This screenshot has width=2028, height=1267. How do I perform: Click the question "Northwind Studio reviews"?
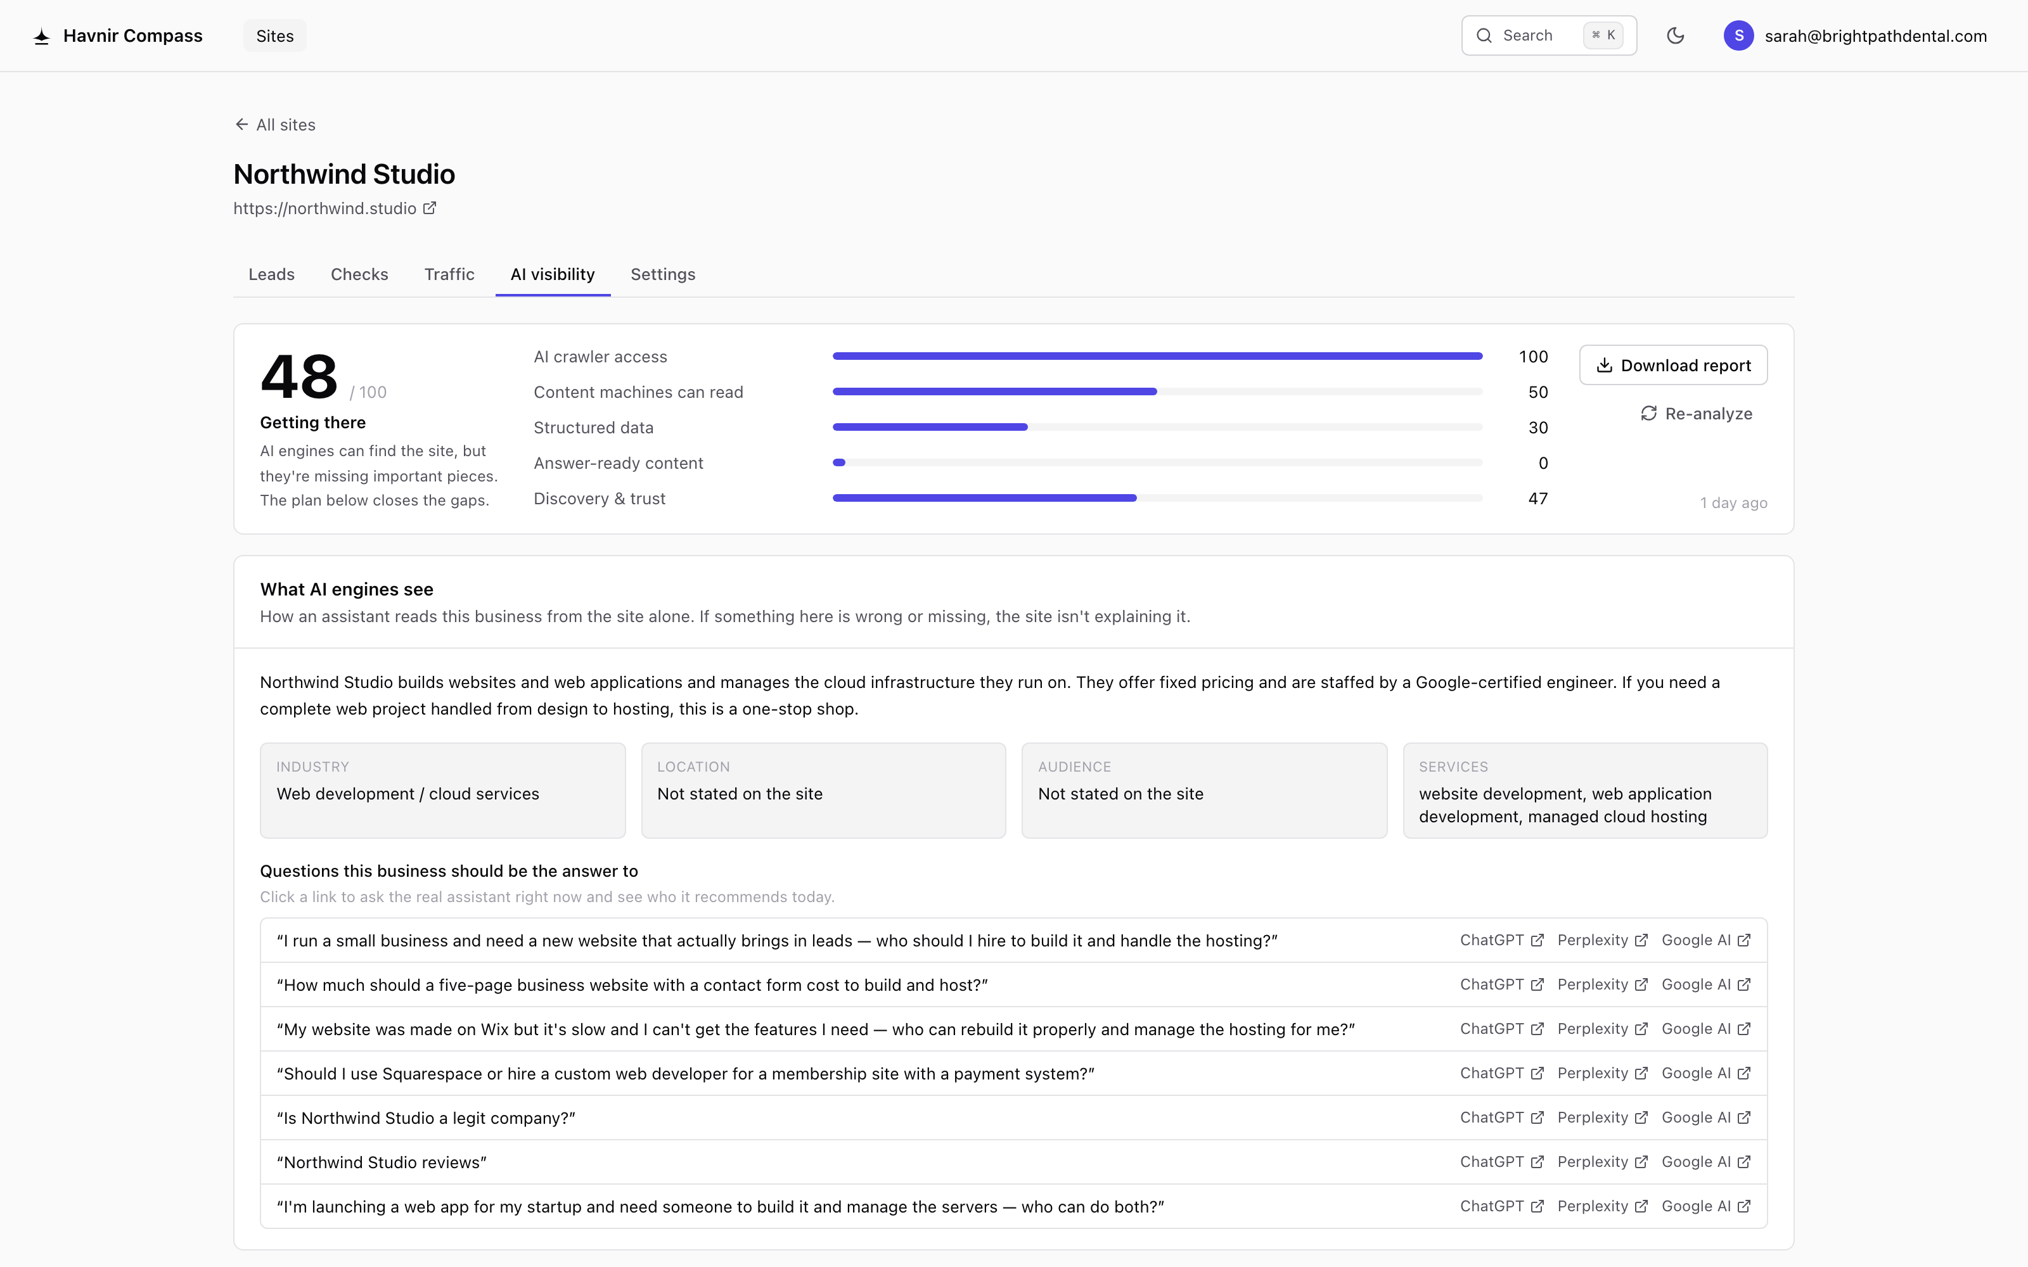pos(382,1162)
